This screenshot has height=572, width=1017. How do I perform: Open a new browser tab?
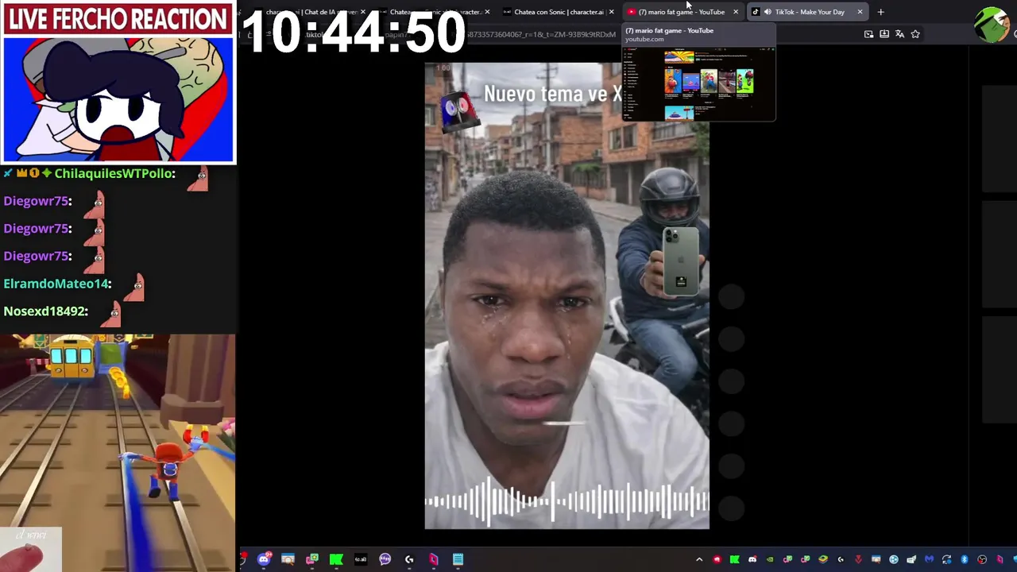click(880, 12)
